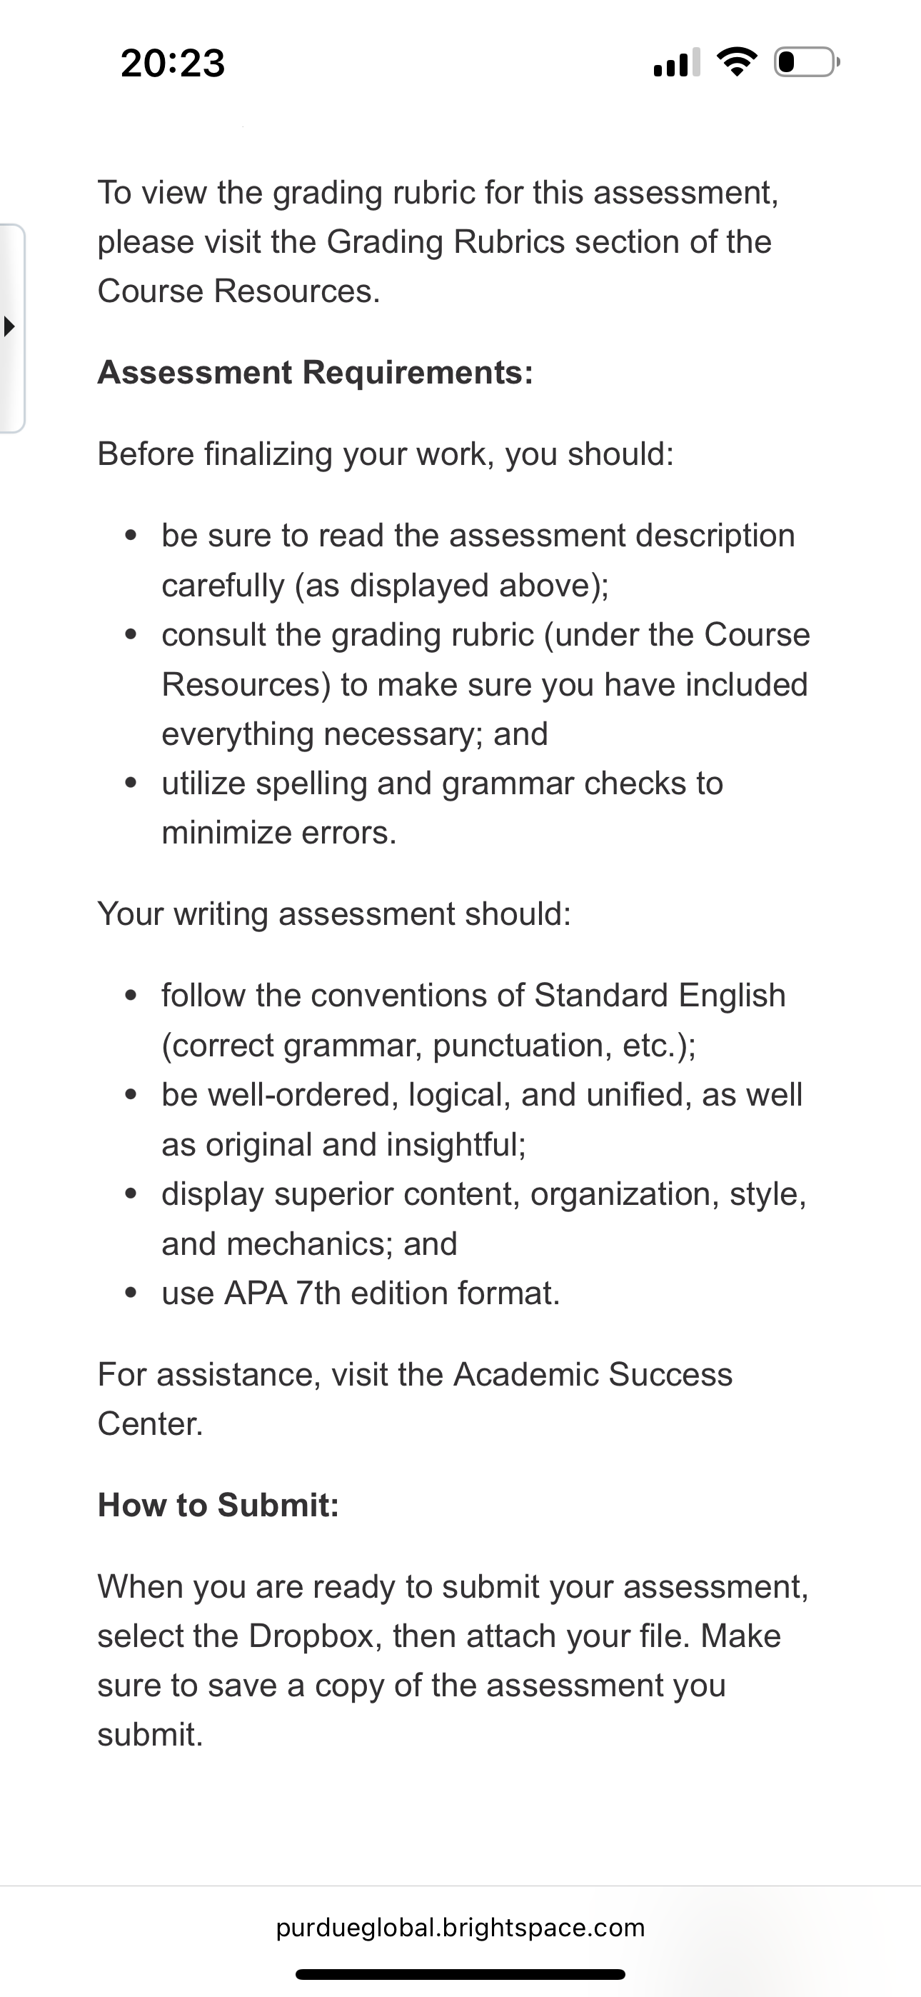Tap the battery indicator icon
Viewport: 921px width, 1997px height.
tap(806, 62)
